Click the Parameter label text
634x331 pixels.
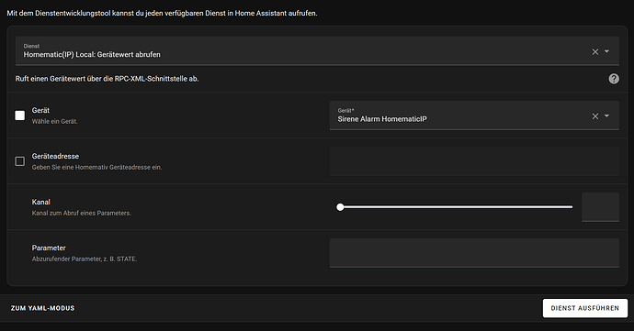point(49,248)
